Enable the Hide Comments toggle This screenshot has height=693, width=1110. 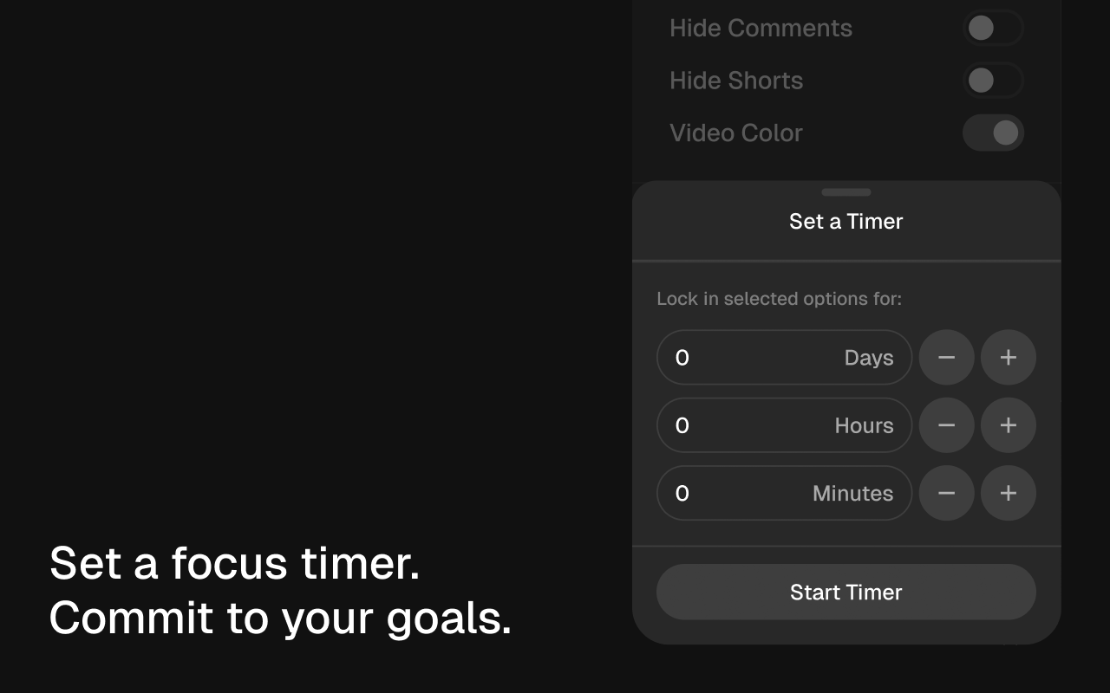coord(993,28)
